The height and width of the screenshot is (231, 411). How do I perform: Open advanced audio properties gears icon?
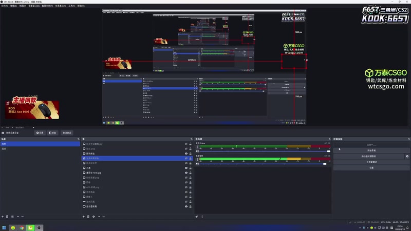point(197,217)
